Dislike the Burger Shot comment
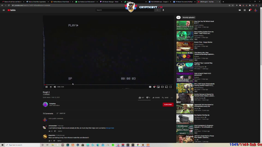This screenshot has height=147, width=262. click(55, 131)
